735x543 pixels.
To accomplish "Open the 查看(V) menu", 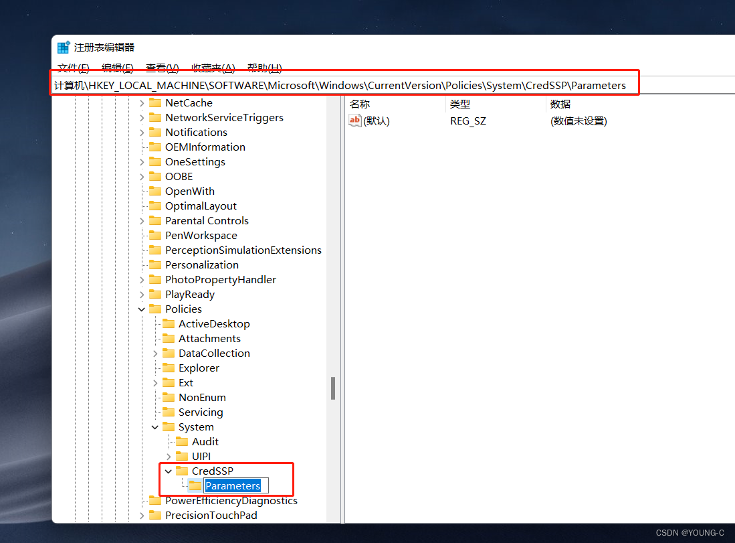I will [163, 68].
